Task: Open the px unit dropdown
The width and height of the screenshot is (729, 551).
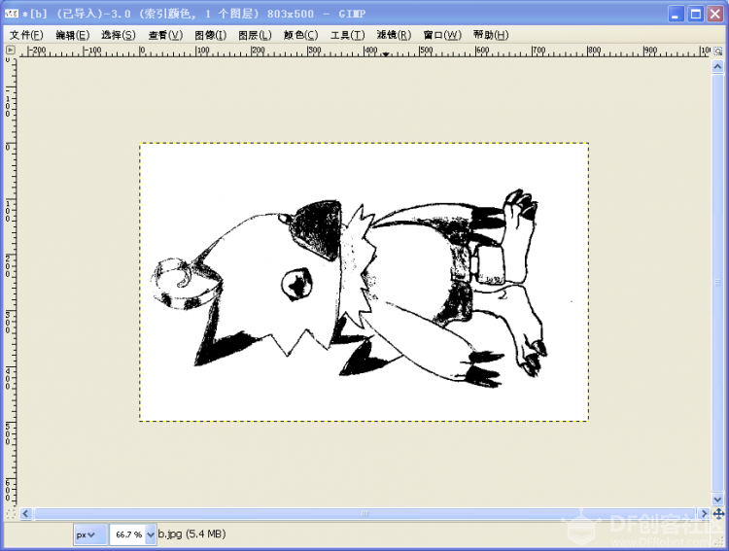Action: click(90, 534)
